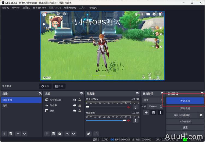This screenshot has height=142, width=205.
Task: Open 麦克风/Aux three-dot options menu
Action: click(135, 107)
